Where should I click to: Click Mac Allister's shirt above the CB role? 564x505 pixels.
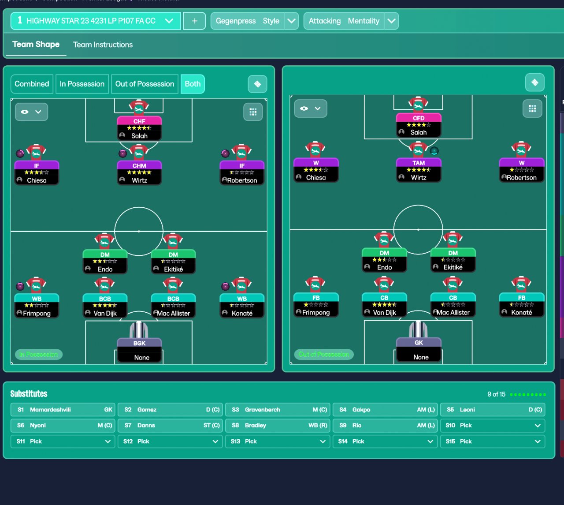tap(453, 284)
